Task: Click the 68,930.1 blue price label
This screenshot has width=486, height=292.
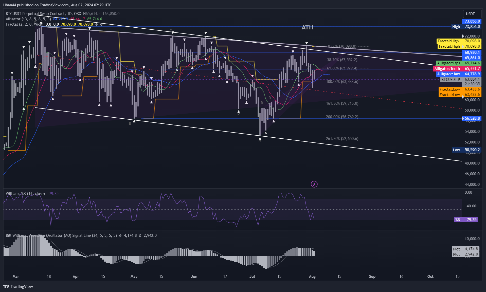Action: (x=472, y=52)
